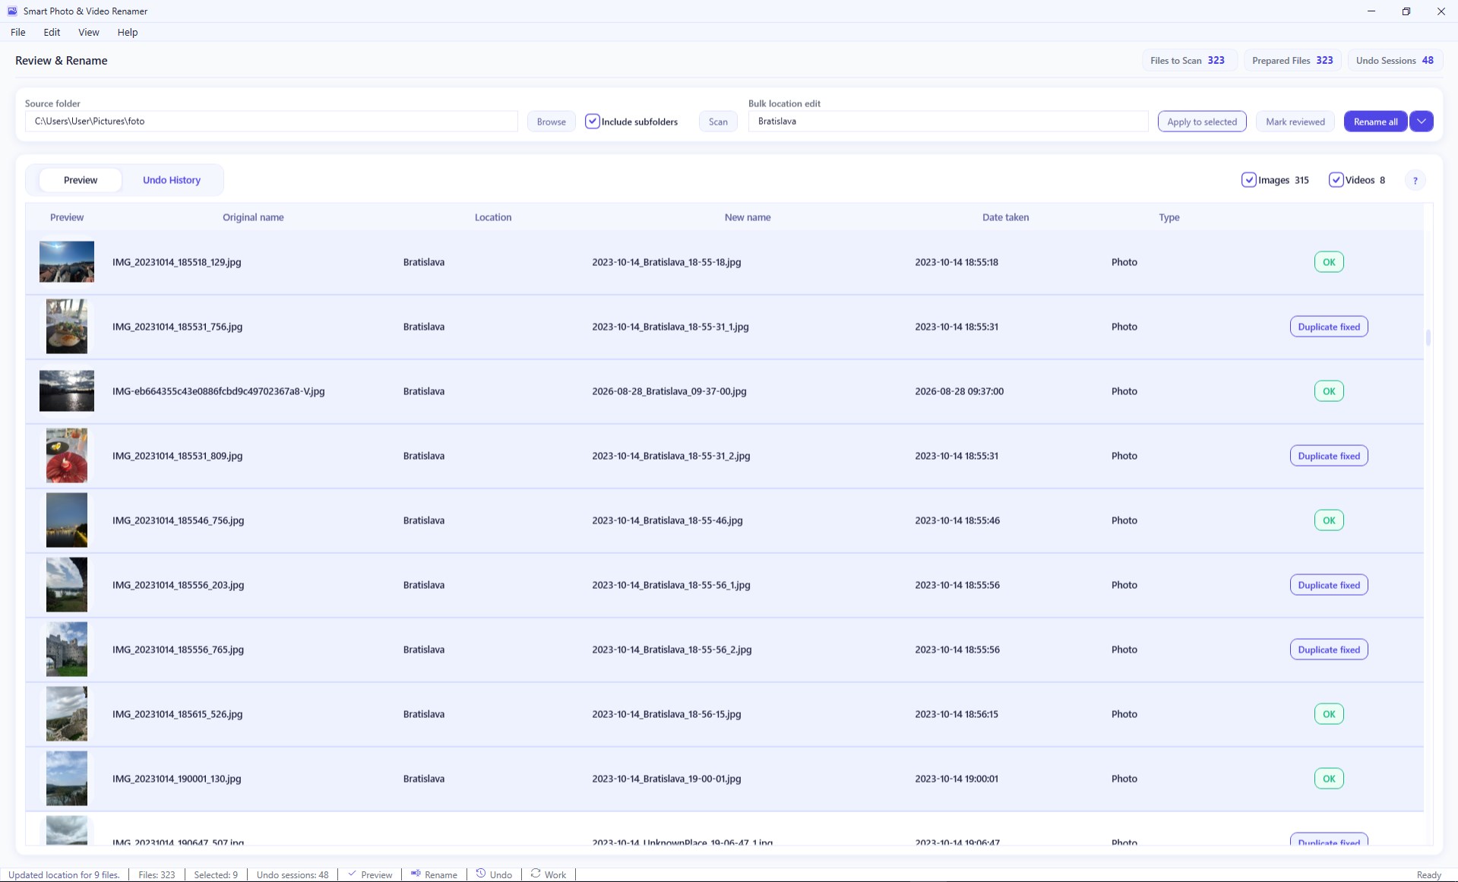
Task: Click OK badge for IMG_20231014_190001_130.jpg
Action: [1329, 779]
